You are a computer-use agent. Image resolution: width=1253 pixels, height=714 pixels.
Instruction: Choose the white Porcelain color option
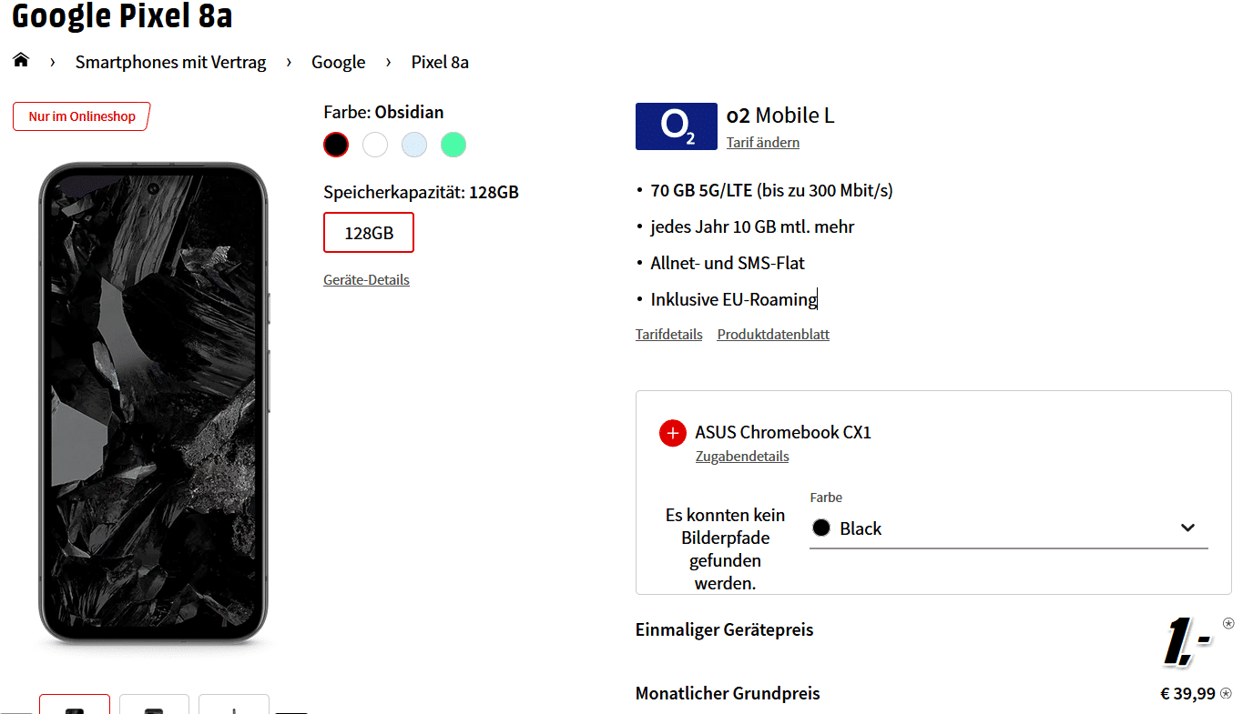(375, 145)
